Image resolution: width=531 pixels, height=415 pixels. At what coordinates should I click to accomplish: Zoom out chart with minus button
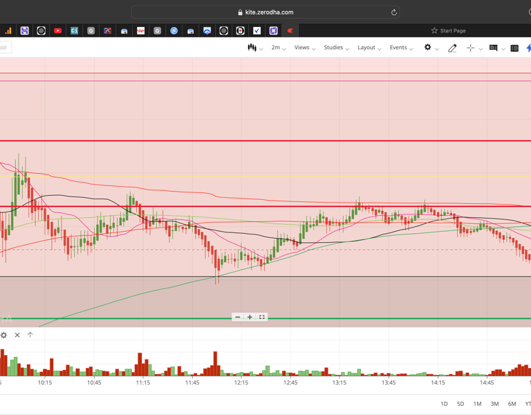pos(238,317)
